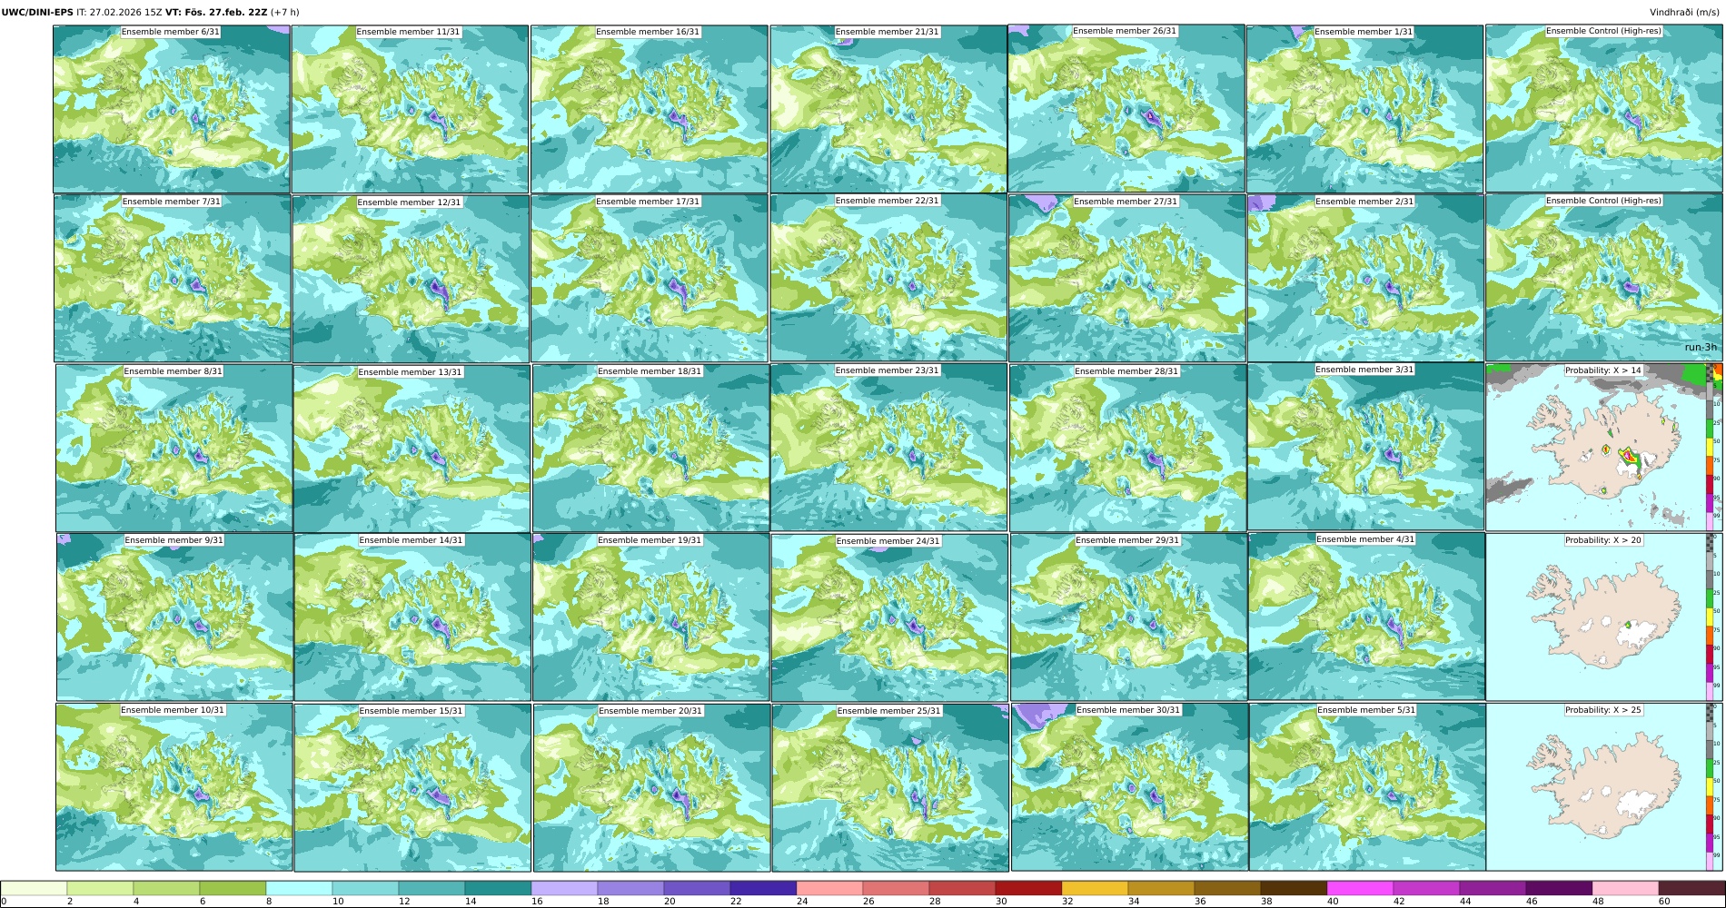
Task: Click the Probability X > 25 percentage colorbar
Action: point(1710,786)
